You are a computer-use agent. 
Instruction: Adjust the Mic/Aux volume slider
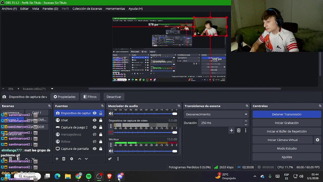pos(146,151)
